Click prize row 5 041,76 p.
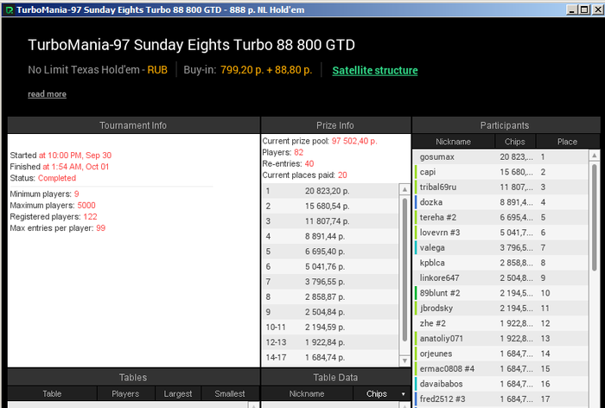Viewport: 605px width, 408px height. point(331,266)
